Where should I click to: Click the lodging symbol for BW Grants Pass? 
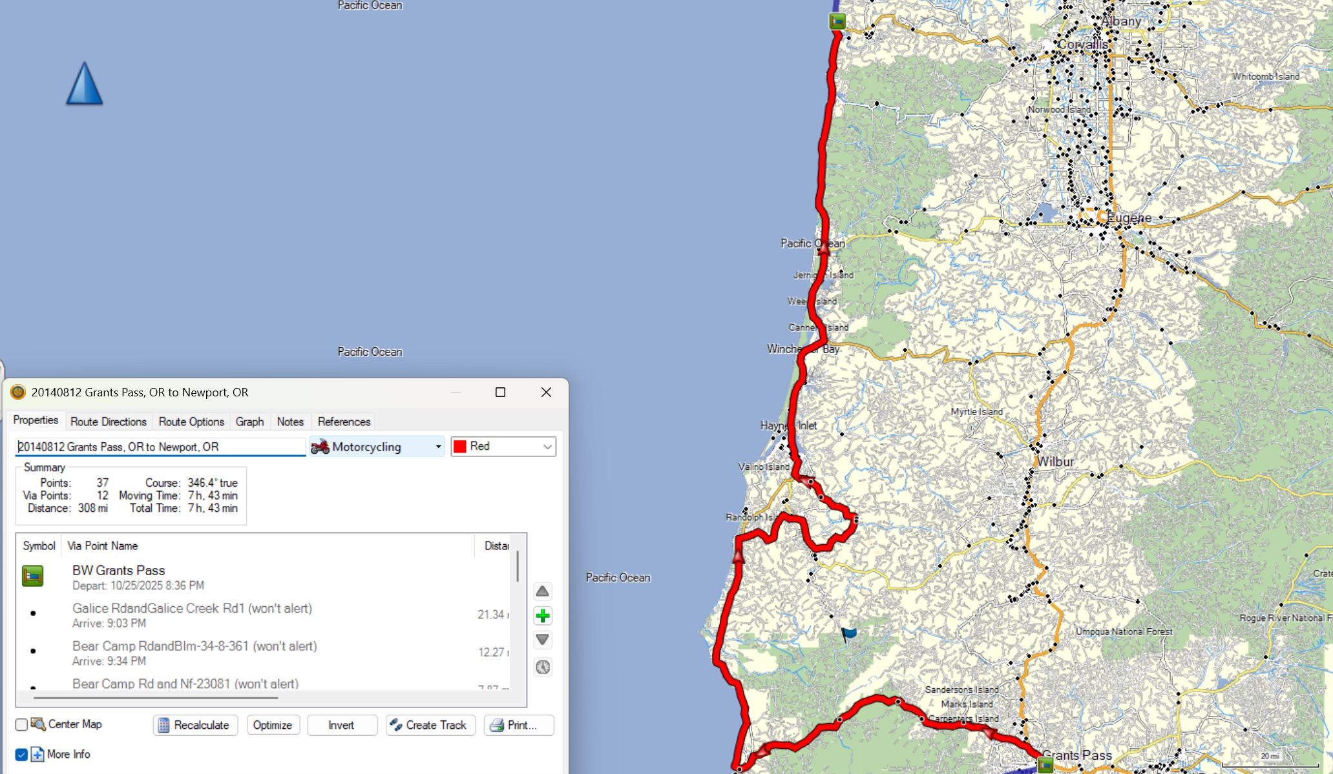click(33, 576)
